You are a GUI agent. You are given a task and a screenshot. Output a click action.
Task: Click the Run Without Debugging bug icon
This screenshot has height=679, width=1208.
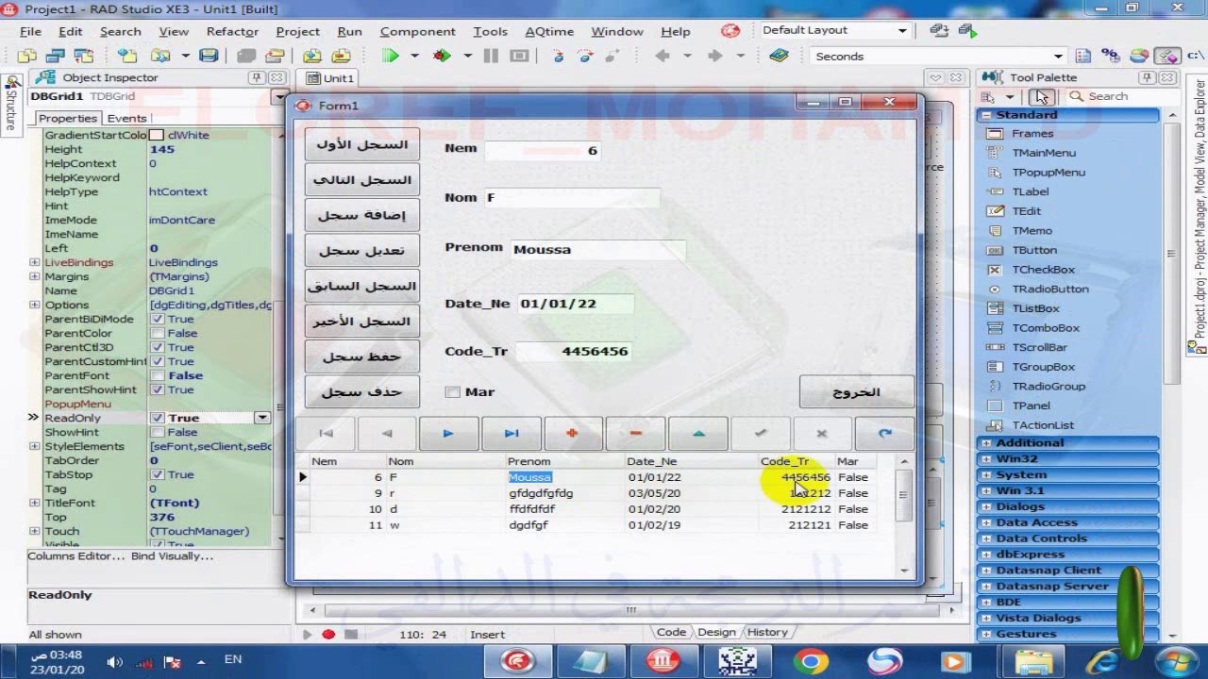coord(442,56)
